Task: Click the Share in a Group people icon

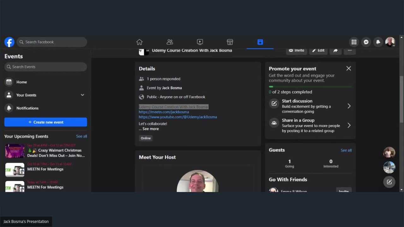Action: (x=274, y=123)
